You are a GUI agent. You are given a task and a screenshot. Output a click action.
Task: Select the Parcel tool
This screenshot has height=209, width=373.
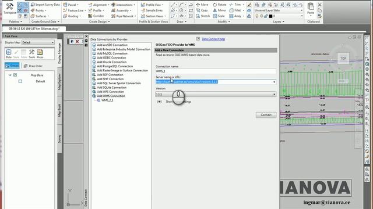[x=71, y=5]
